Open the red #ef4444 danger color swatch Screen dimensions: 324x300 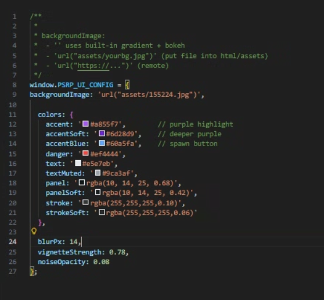tap(85, 153)
